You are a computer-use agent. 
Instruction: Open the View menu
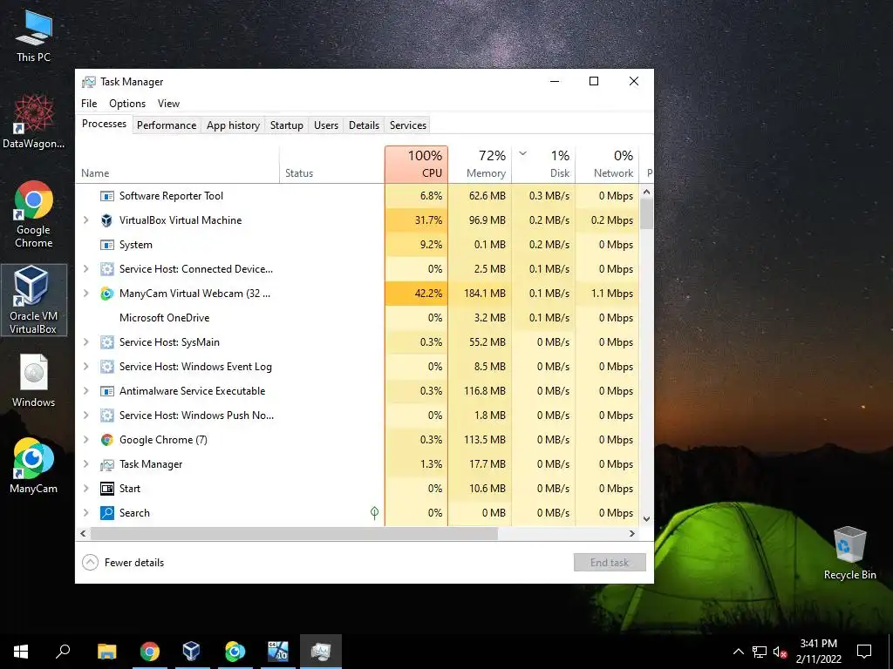click(168, 104)
